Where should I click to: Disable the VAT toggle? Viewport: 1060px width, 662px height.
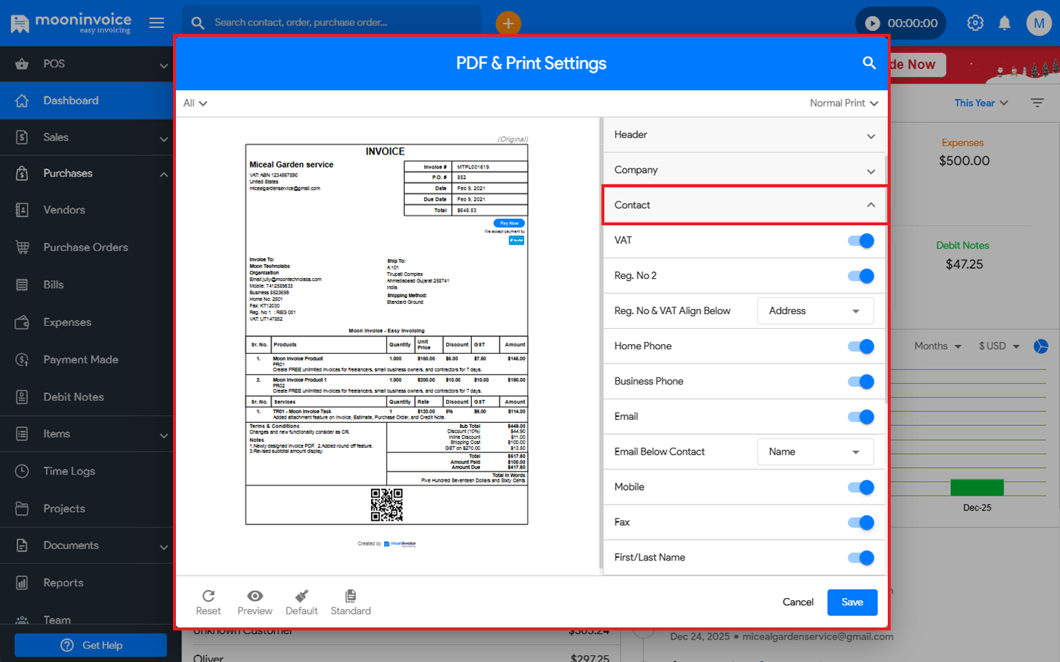(x=861, y=241)
